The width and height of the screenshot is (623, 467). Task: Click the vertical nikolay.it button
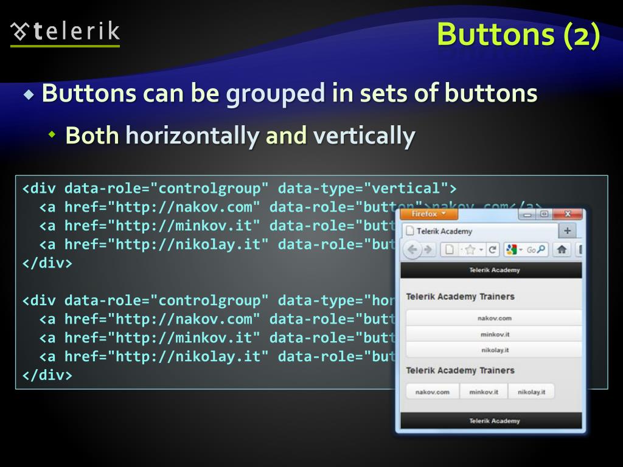tap(494, 350)
